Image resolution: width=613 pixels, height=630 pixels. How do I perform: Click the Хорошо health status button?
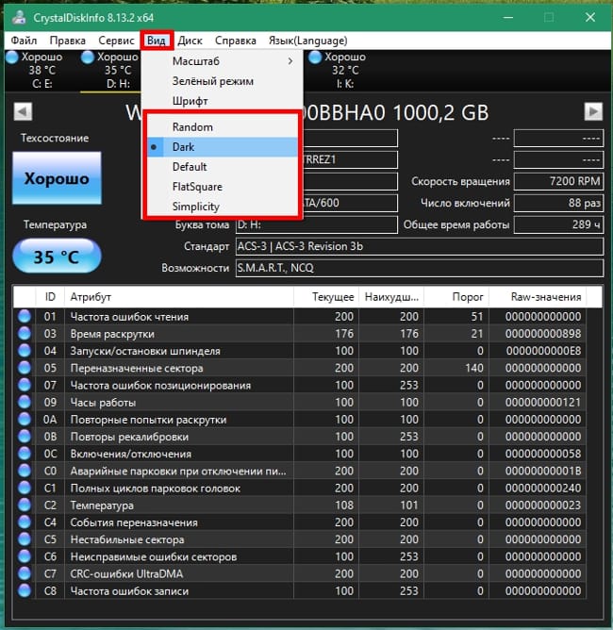pyautogui.click(x=57, y=178)
